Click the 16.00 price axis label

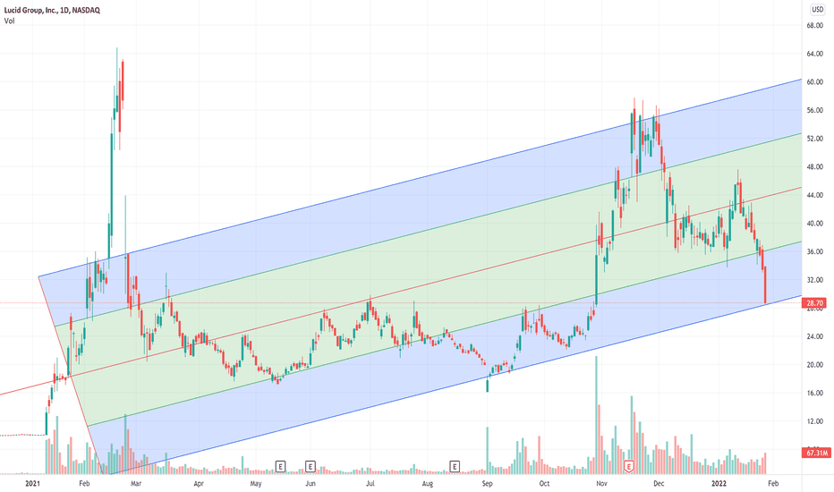pyautogui.click(x=814, y=393)
